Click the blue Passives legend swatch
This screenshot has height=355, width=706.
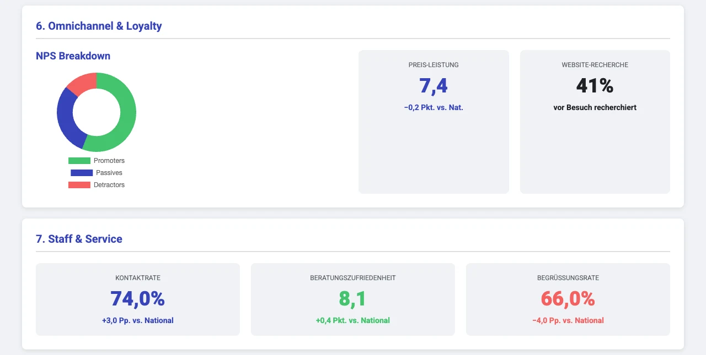82,173
